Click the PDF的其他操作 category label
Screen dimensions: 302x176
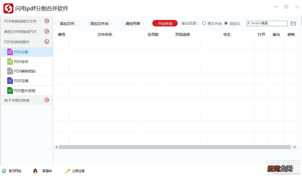(17, 42)
